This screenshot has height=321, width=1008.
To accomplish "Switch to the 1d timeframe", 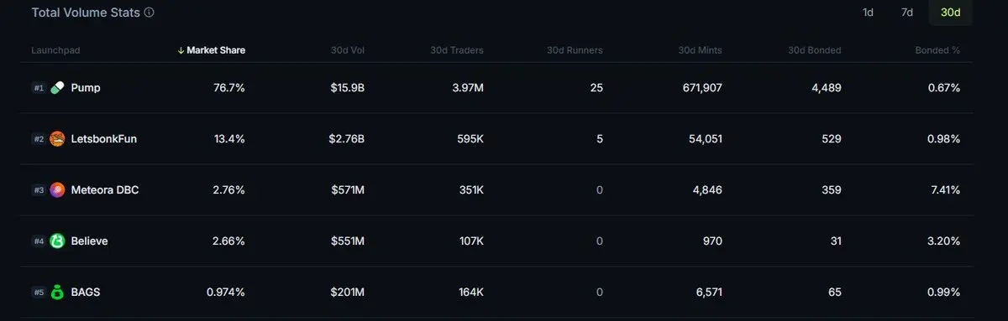I will click(x=868, y=13).
